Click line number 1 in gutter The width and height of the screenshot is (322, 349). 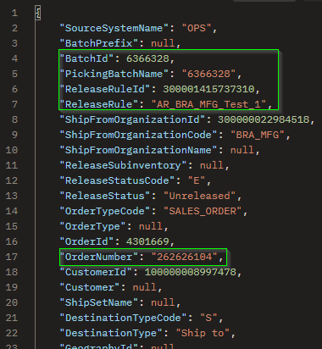[x=14, y=13]
